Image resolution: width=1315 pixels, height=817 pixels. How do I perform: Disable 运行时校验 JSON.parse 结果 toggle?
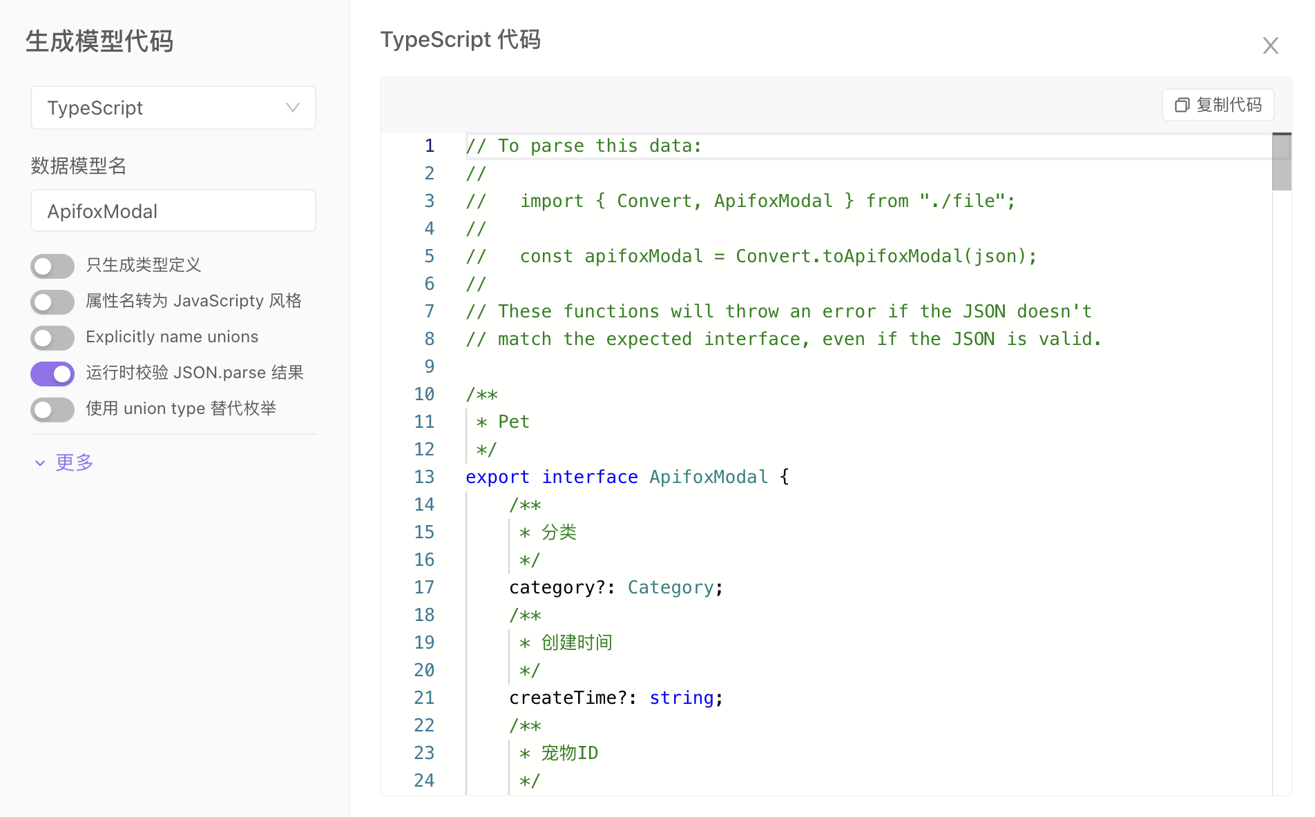click(x=52, y=373)
